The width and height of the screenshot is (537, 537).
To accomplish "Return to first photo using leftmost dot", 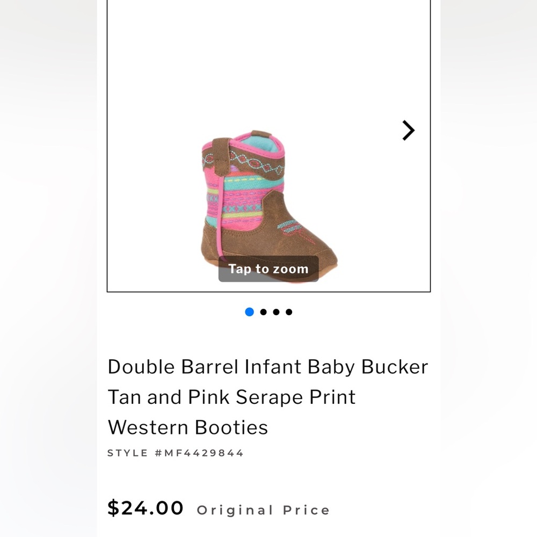I will tap(249, 311).
